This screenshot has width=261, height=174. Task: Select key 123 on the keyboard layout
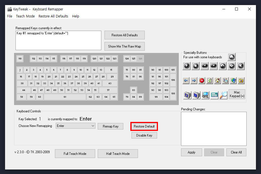coord(115,59)
